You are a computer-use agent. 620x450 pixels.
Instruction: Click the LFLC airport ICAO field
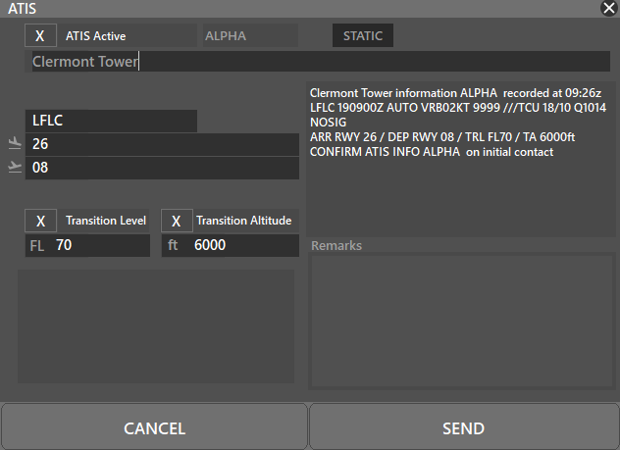pyautogui.click(x=111, y=121)
